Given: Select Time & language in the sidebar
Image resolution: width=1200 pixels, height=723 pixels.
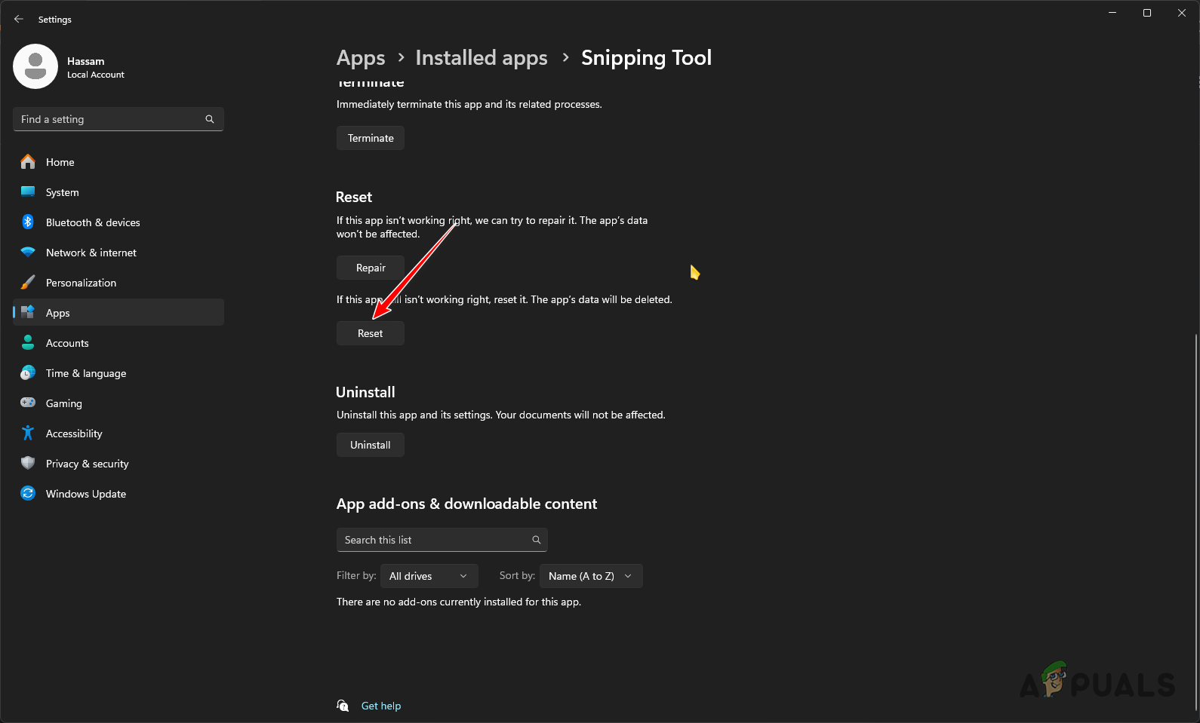Looking at the screenshot, I should 118,373.
